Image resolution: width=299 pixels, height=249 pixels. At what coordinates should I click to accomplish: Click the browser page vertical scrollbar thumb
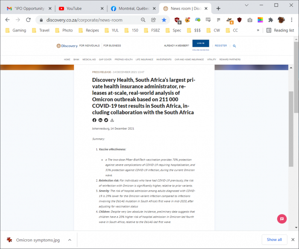pyautogui.click(x=296, y=77)
